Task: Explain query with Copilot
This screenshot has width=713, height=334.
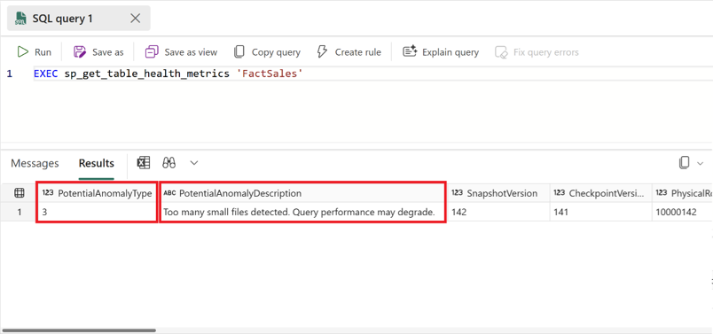Action: click(x=441, y=52)
